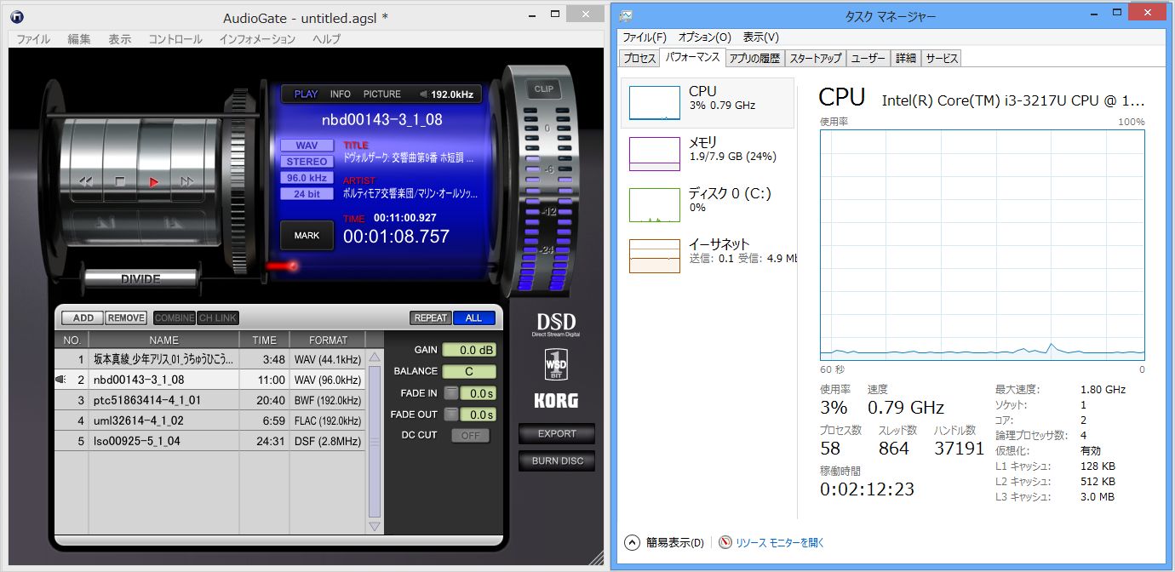Open Task Manager オプション(O) menu
The height and width of the screenshot is (572, 1175).
coord(704,37)
